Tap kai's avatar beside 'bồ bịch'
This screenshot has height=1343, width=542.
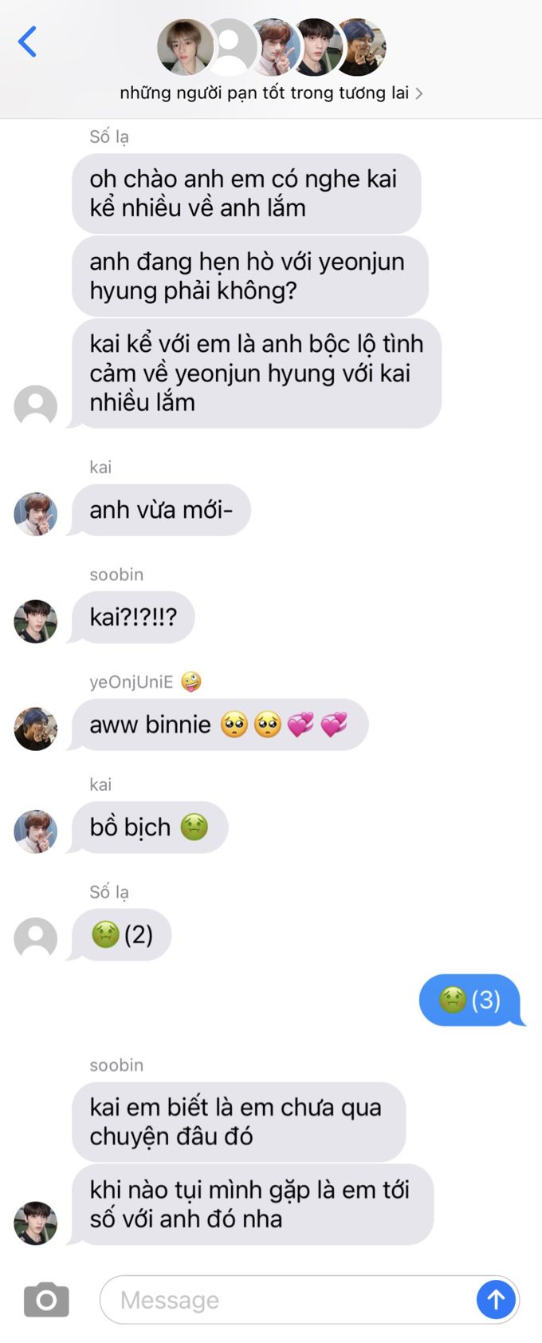(x=36, y=831)
